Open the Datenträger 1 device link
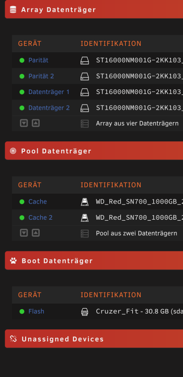 click(49, 92)
